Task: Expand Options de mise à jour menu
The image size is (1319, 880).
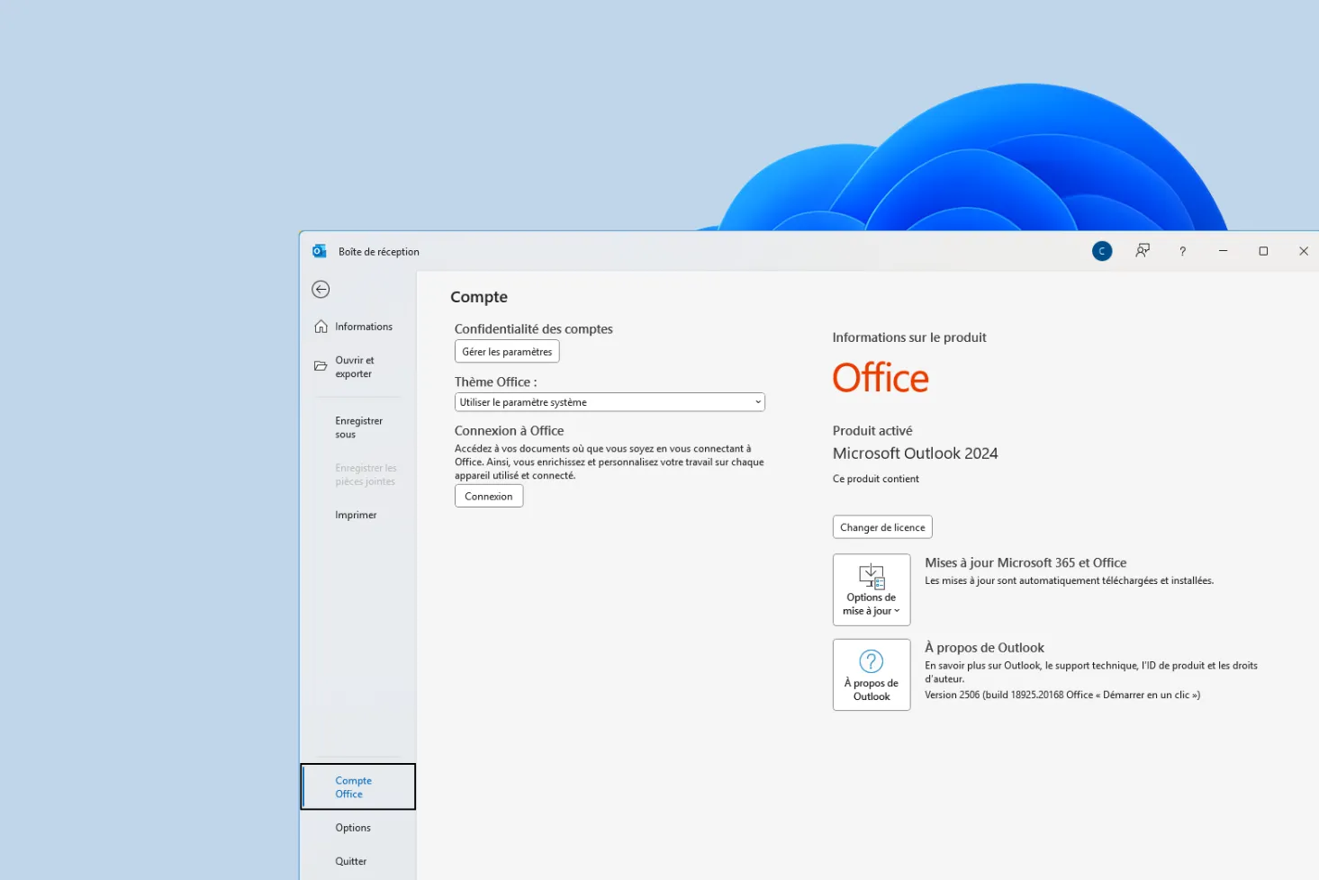Action: [872, 589]
